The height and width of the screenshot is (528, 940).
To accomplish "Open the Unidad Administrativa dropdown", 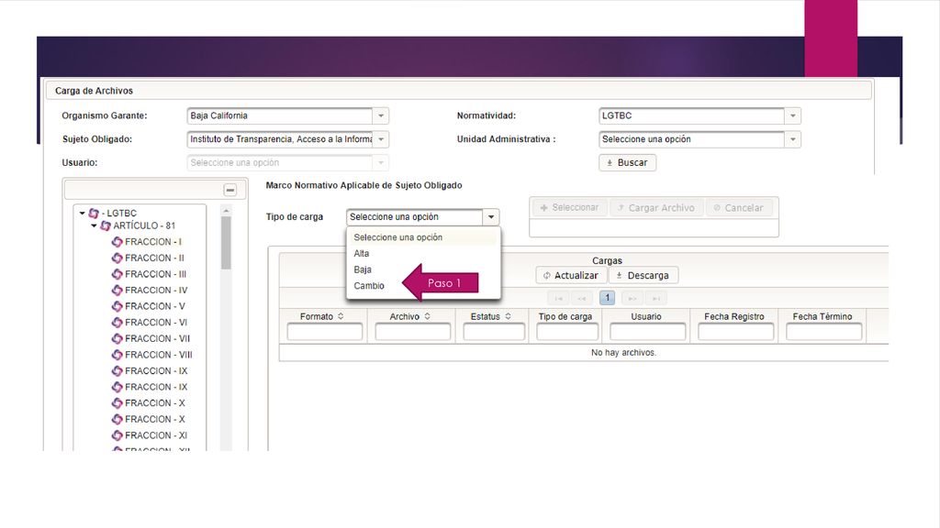I will [792, 139].
